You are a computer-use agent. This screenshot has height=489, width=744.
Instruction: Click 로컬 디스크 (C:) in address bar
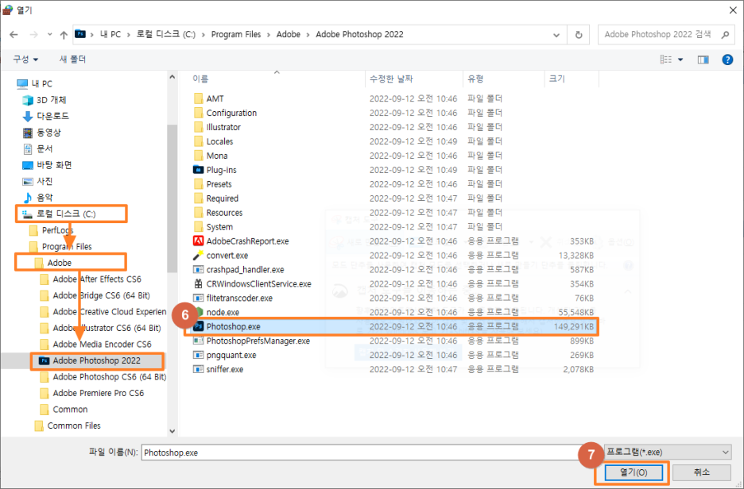[x=166, y=35]
